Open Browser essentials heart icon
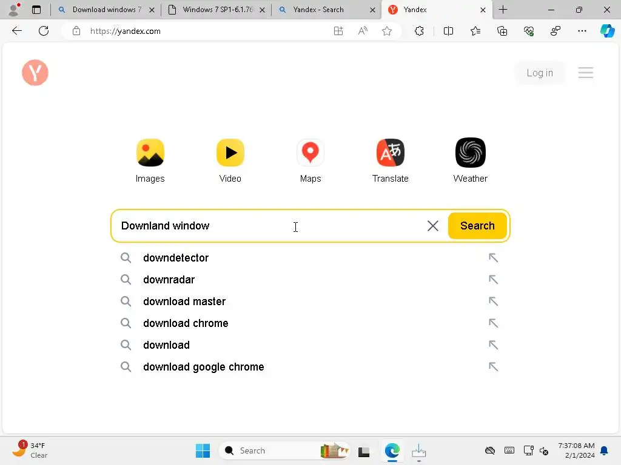This screenshot has width=621, height=465. pyautogui.click(x=529, y=31)
